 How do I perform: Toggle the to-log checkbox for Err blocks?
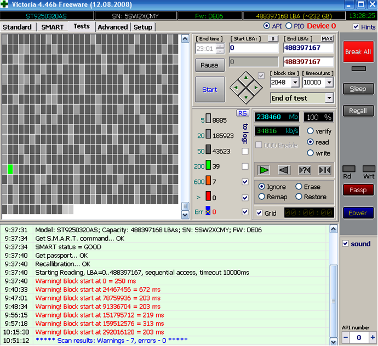click(245, 212)
